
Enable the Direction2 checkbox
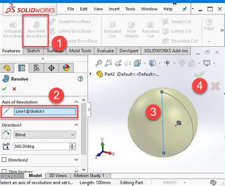(x=4, y=160)
